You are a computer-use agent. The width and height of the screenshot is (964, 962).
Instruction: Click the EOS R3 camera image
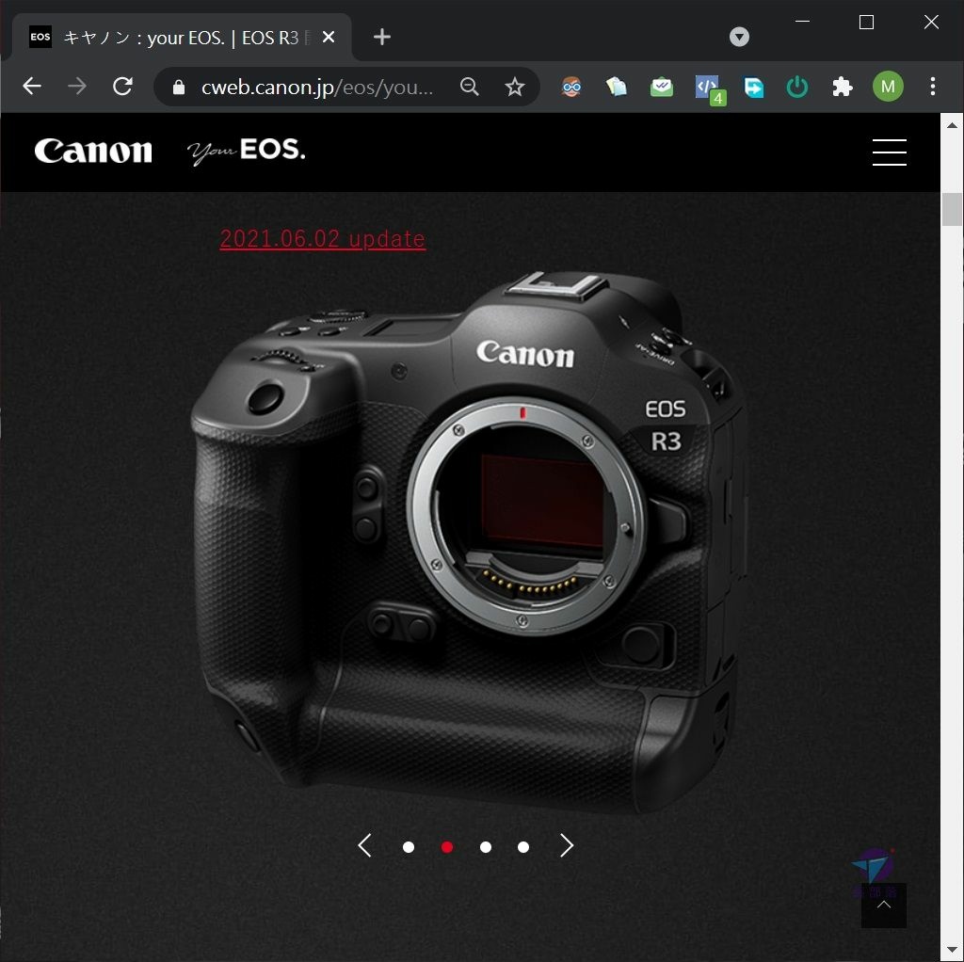[x=469, y=541]
